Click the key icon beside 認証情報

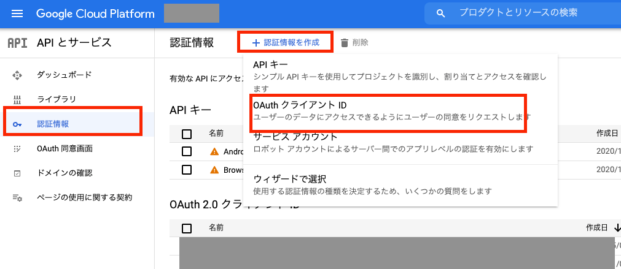point(17,124)
